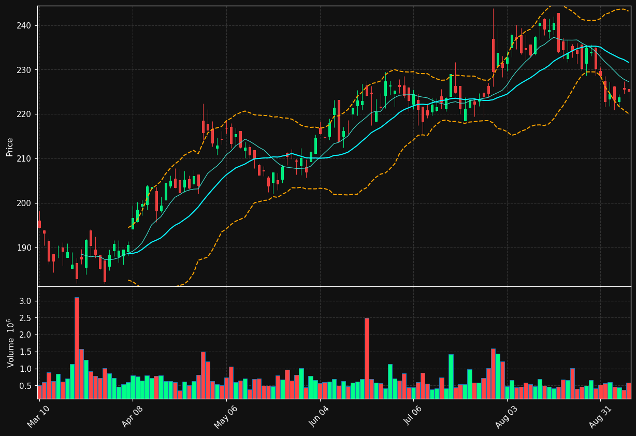Screen dimensions: 636x436
Task: Click the volume spike bar near 2.5
Action: (x=367, y=358)
